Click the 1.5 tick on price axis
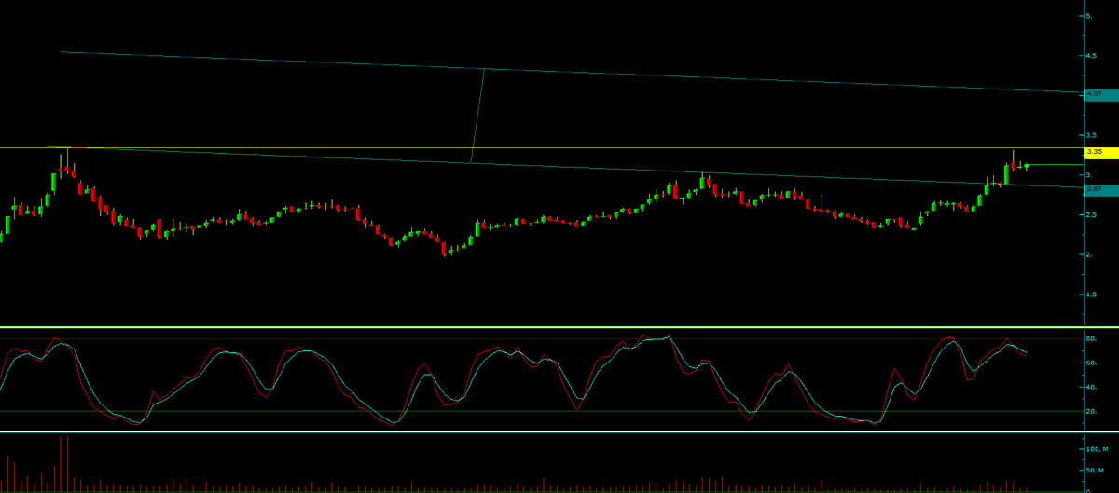 point(1091,294)
